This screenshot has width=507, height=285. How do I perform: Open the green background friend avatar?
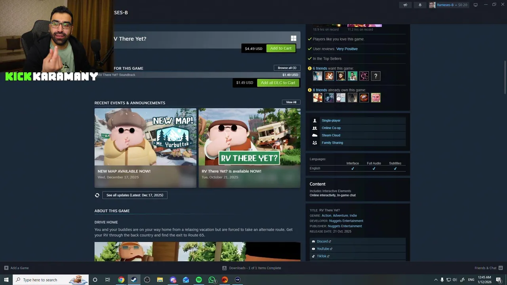tap(353, 76)
